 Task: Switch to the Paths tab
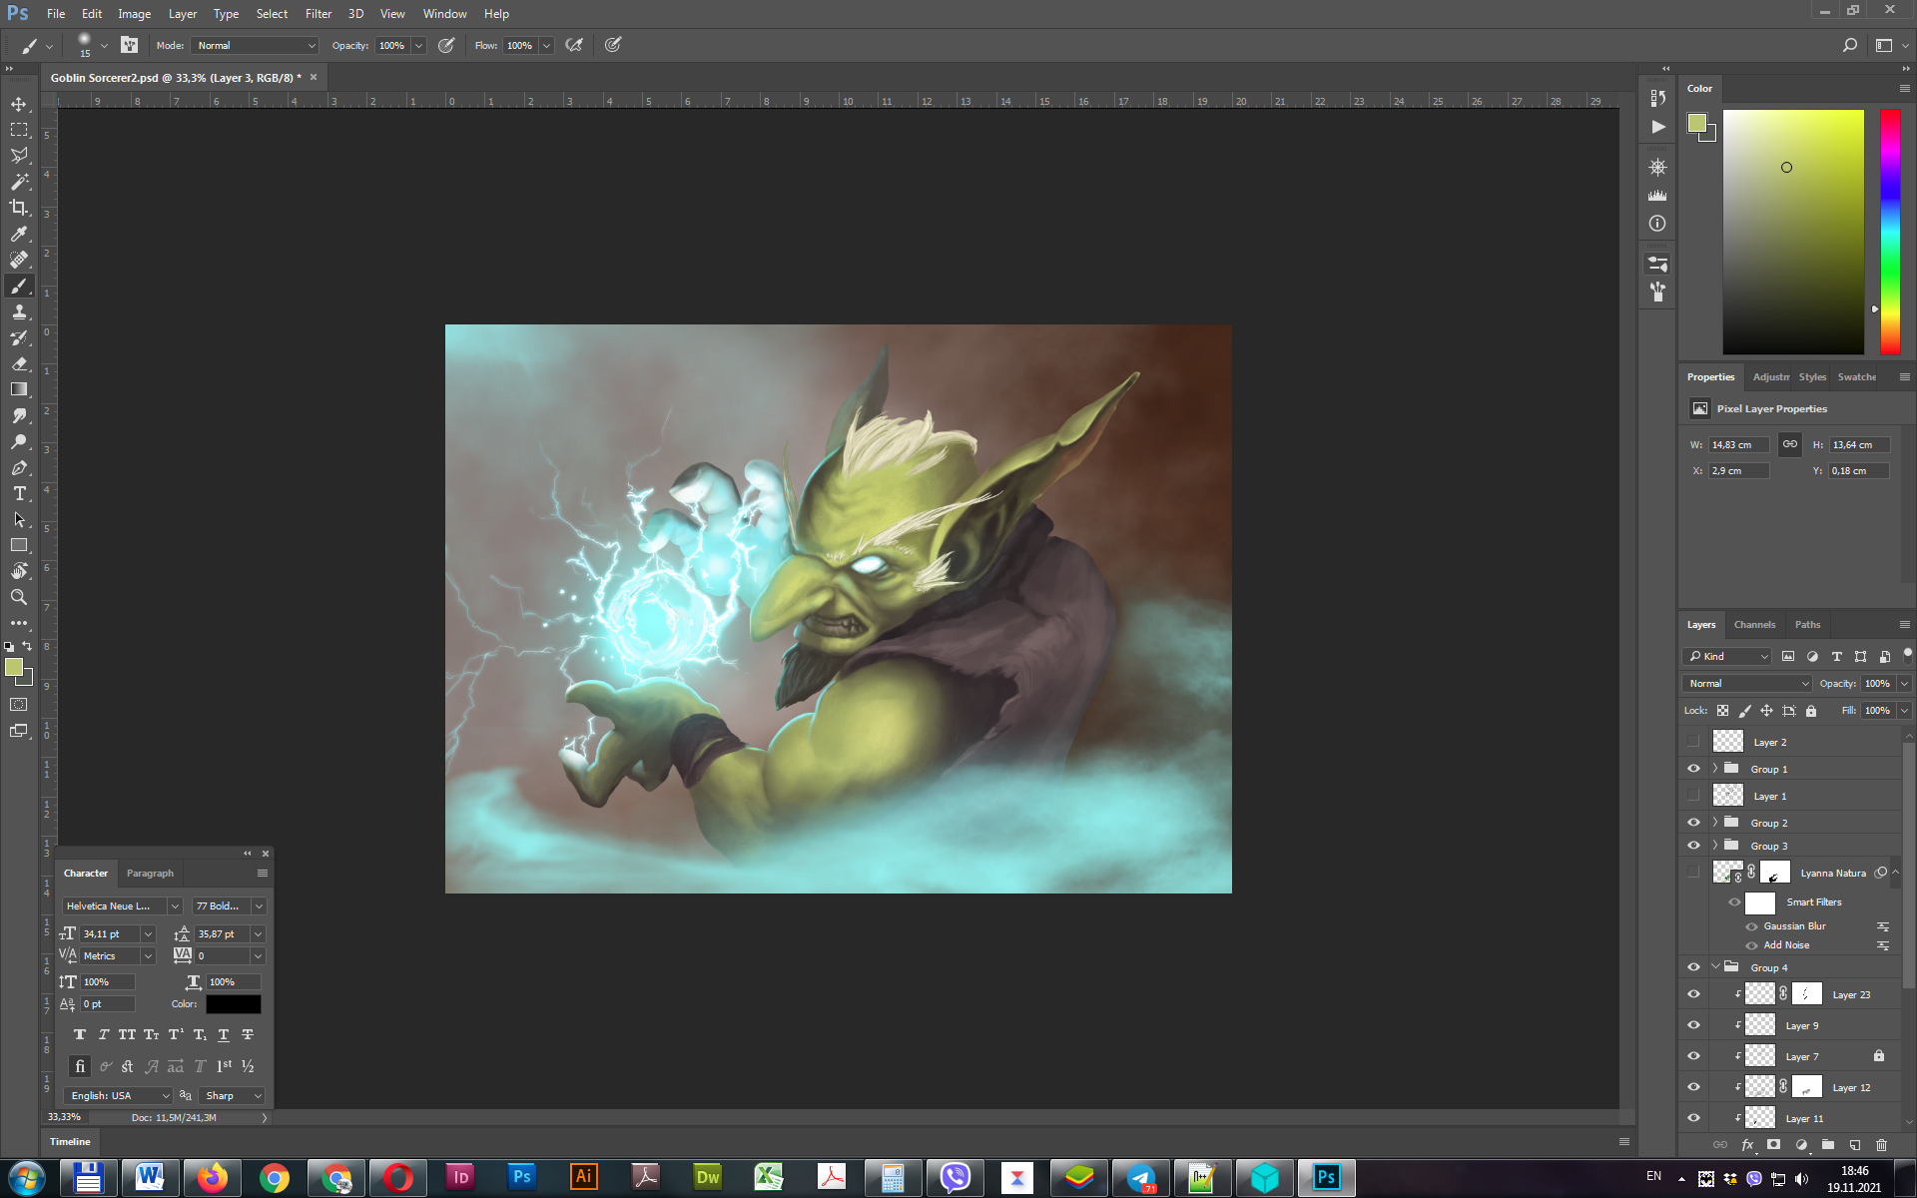pos(1807,625)
